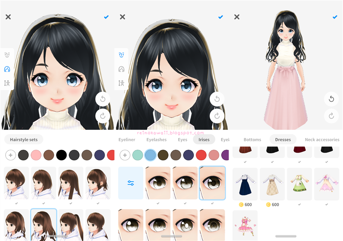
Task: Close the middle irises editor with X
Action: (123, 17)
